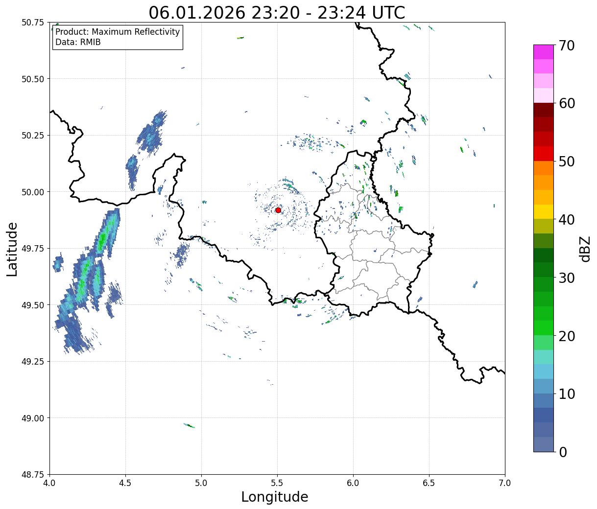Click the x-axis tick label 5.5
597x509 pixels.
click(277, 483)
